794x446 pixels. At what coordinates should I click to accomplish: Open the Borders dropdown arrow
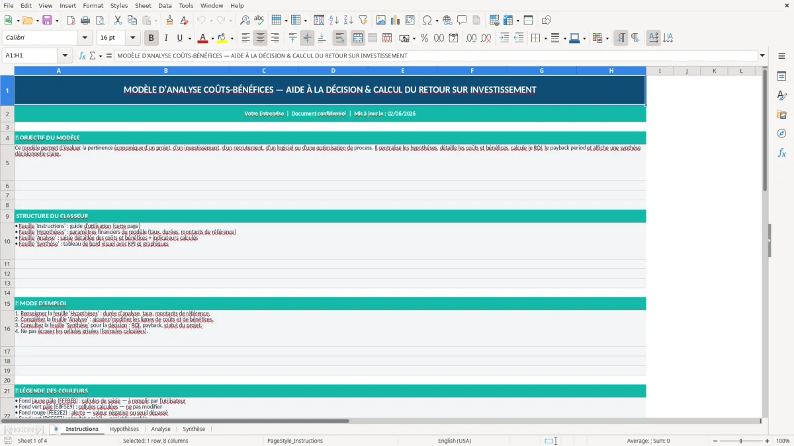point(545,38)
